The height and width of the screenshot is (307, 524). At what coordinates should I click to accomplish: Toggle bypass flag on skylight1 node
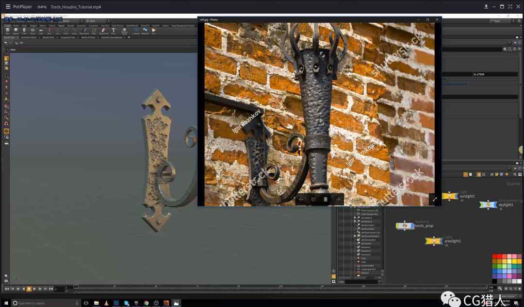point(481,205)
